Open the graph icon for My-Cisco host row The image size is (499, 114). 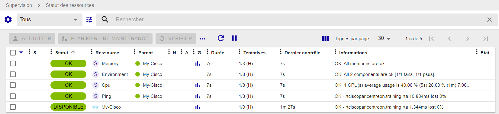(198, 107)
